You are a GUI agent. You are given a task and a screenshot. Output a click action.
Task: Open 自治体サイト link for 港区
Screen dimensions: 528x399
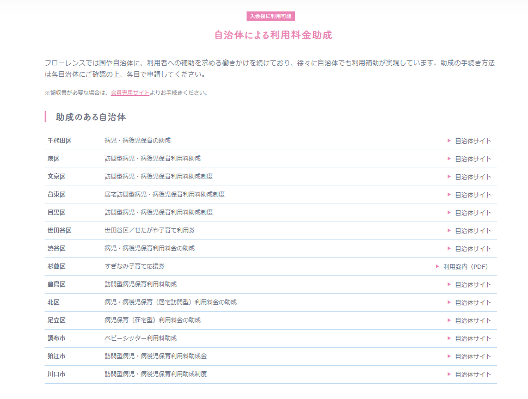pyautogui.click(x=472, y=159)
